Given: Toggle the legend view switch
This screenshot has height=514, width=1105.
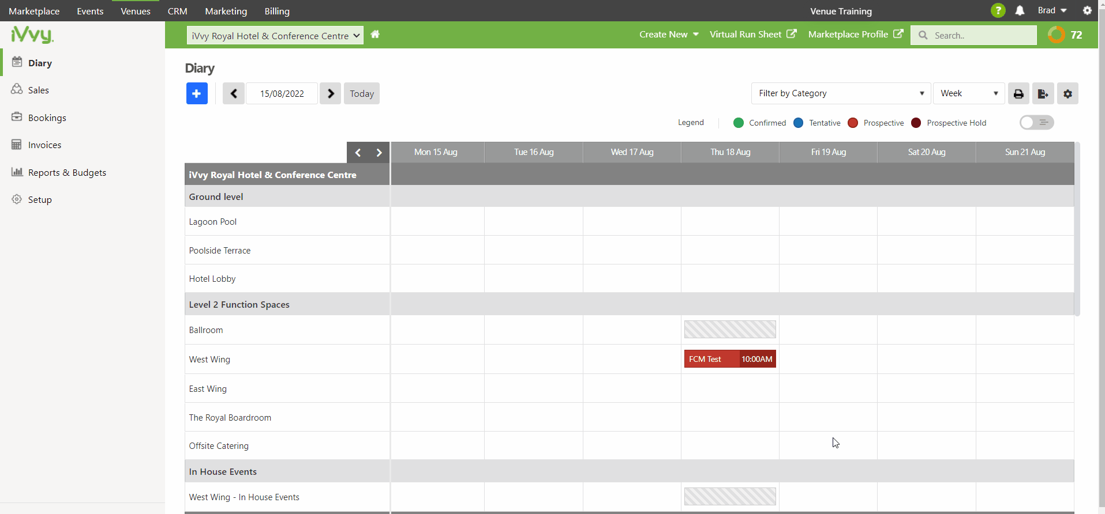Looking at the screenshot, I should tap(1036, 122).
